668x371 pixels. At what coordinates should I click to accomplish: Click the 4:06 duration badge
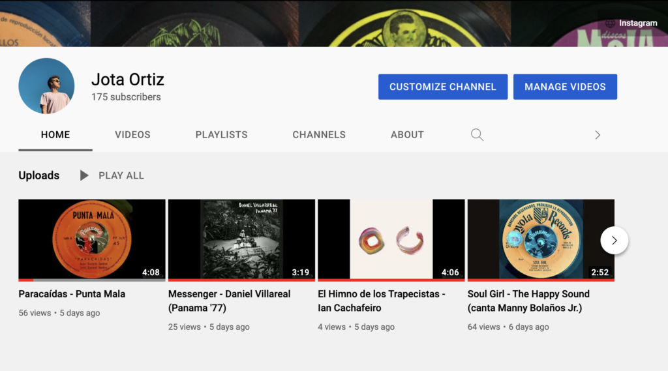[x=450, y=272]
